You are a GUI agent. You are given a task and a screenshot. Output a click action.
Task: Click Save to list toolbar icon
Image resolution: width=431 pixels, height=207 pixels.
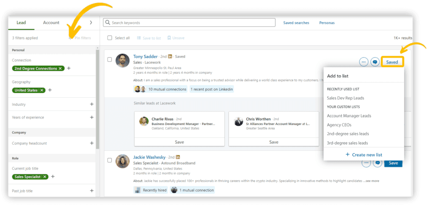pos(139,38)
